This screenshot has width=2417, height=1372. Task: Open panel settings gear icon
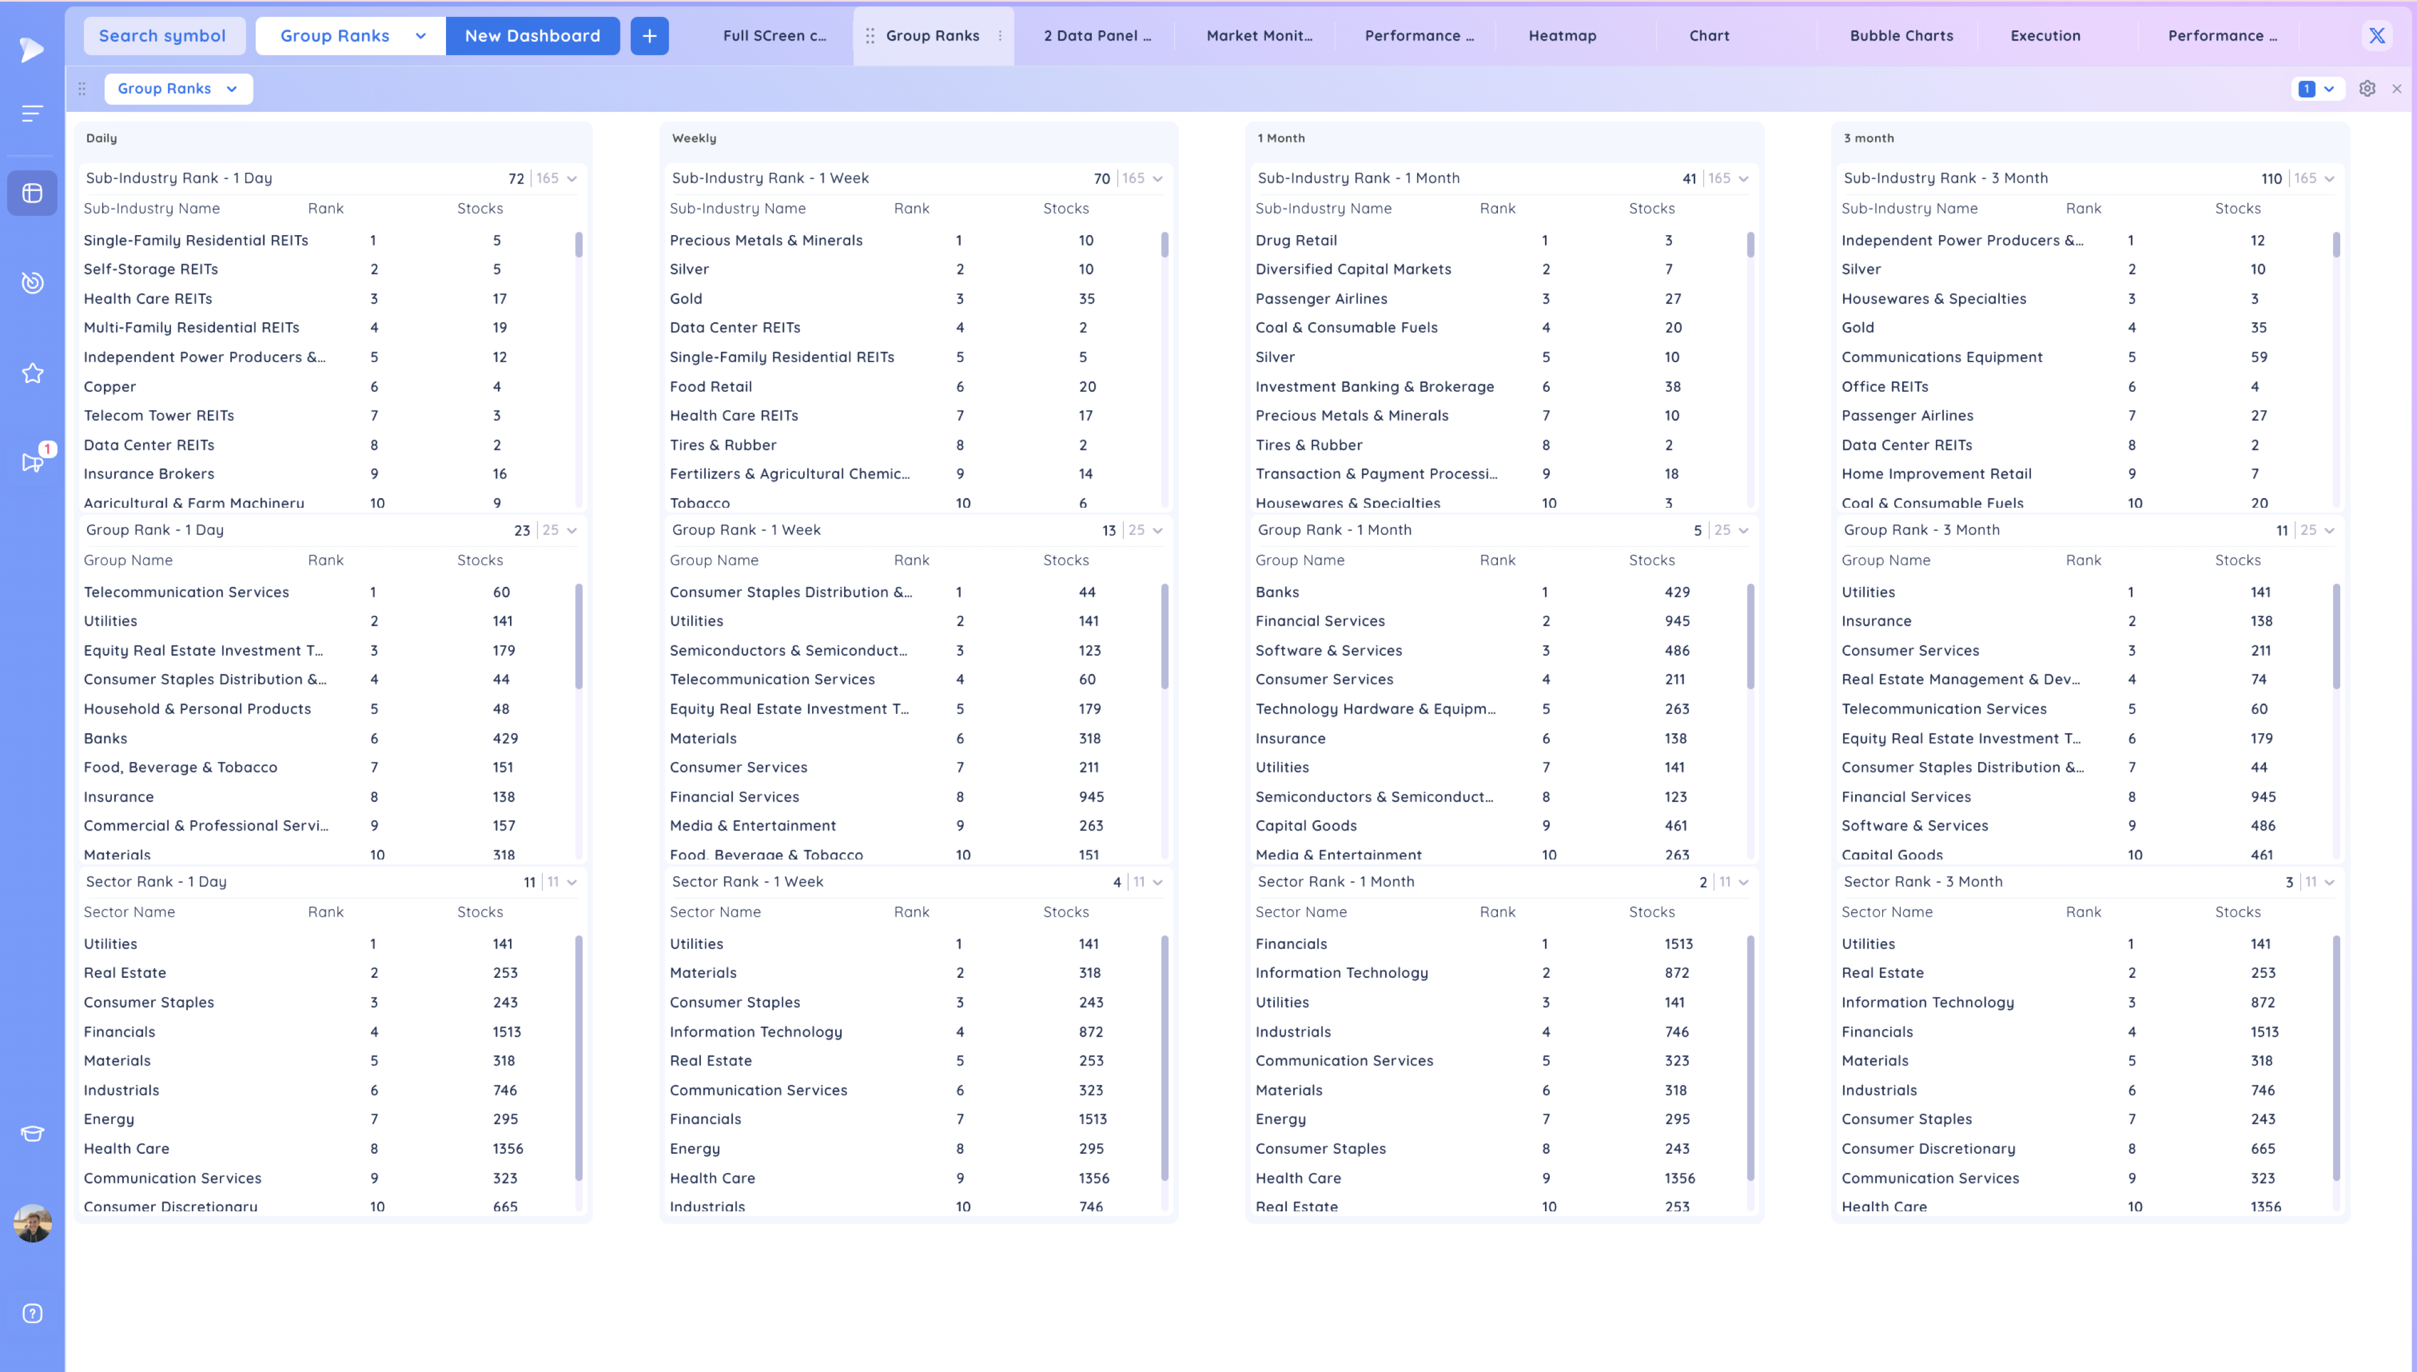(x=2367, y=89)
